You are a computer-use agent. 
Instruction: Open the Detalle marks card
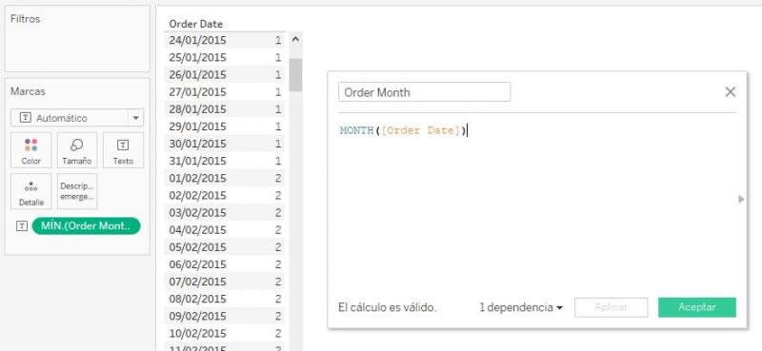[x=31, y=191]
